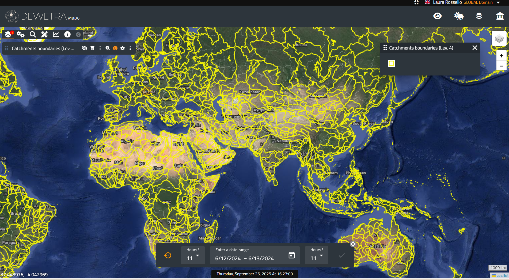
Task: Toggle the eye observations icon in header
Action: click(x=437, y=16)
